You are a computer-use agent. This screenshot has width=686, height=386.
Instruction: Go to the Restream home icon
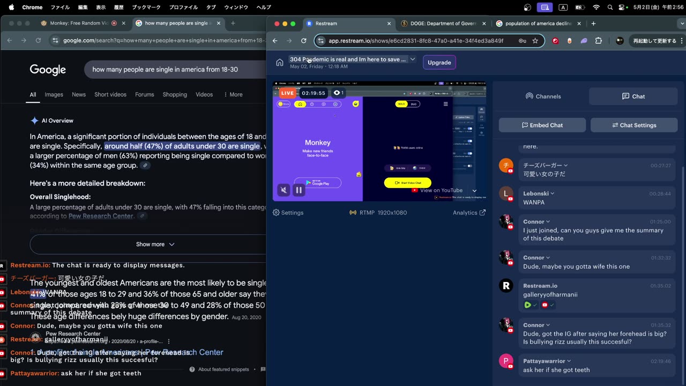pyautogui.click(x=280, y=62)
